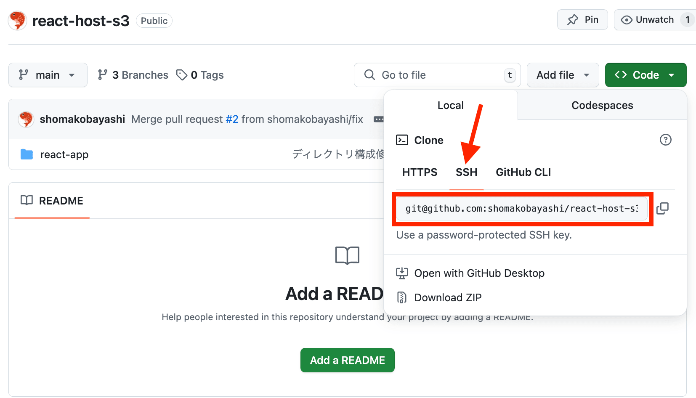Click the Clone terminal icon
The width and height of the screenshot is (696, 398).
point(402,140)
